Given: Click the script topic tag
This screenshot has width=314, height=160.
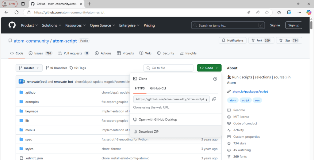Looking at the screenshot, I should pyautogui.click(x=246, y=100).
